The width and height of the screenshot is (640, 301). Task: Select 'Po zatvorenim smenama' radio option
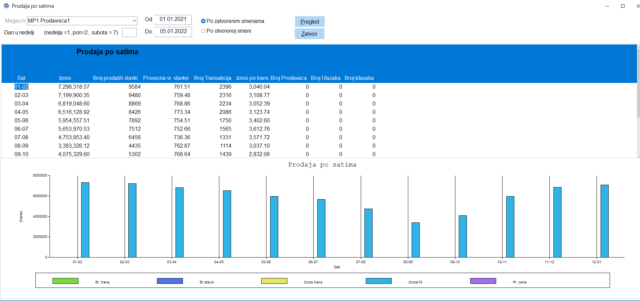click(203, 21)
